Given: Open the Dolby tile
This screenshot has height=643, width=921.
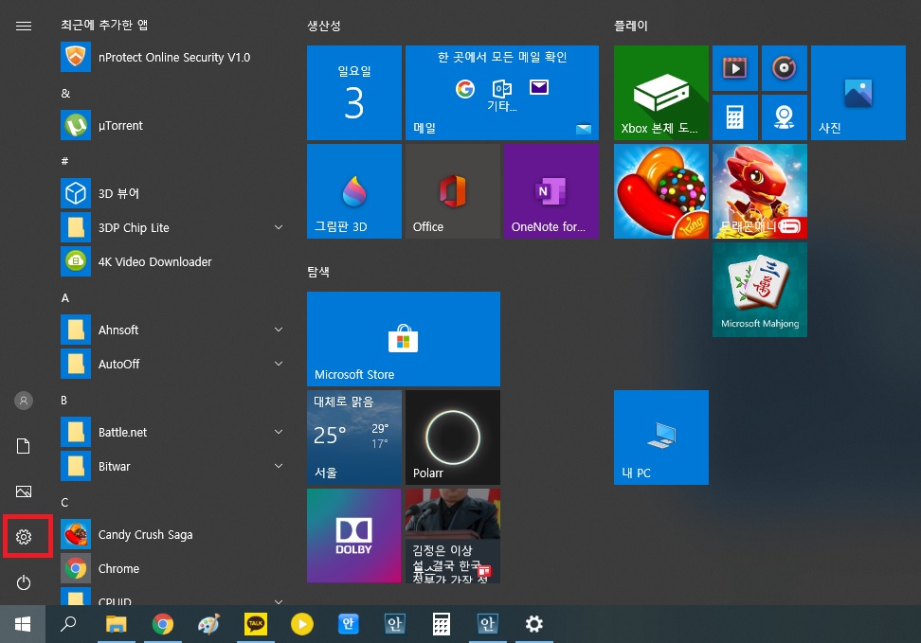Looking at the screenshot, I should (x=354, y=536).
